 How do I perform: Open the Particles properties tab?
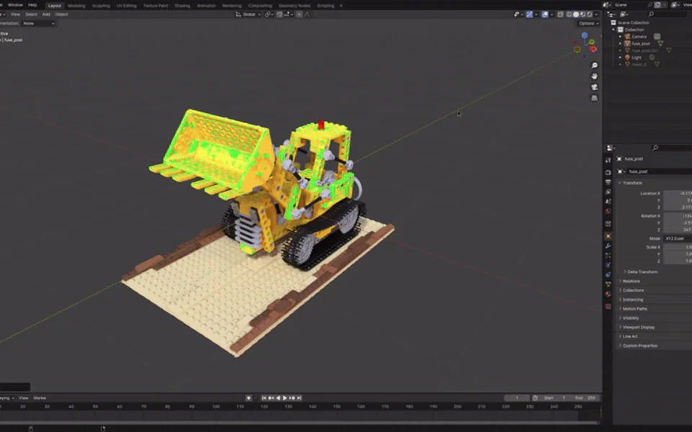tap(608, 256)
